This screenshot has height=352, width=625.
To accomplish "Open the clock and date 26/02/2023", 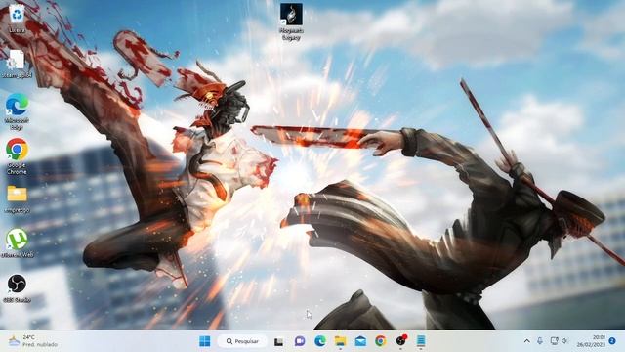I will (591, 341).
